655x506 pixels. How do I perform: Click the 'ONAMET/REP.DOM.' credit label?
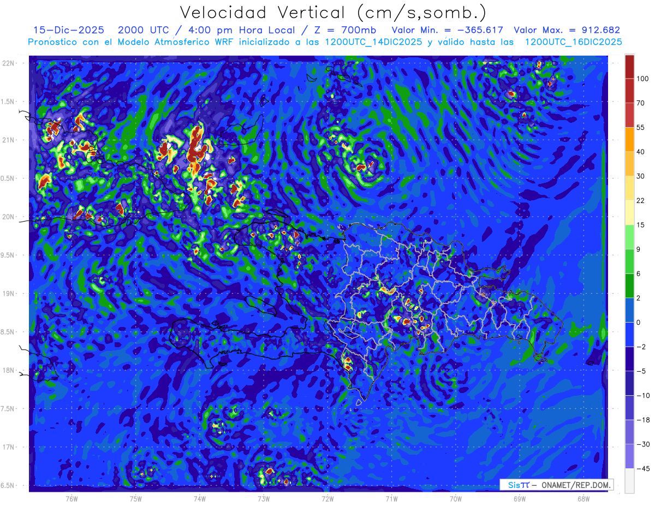(575, 485)
